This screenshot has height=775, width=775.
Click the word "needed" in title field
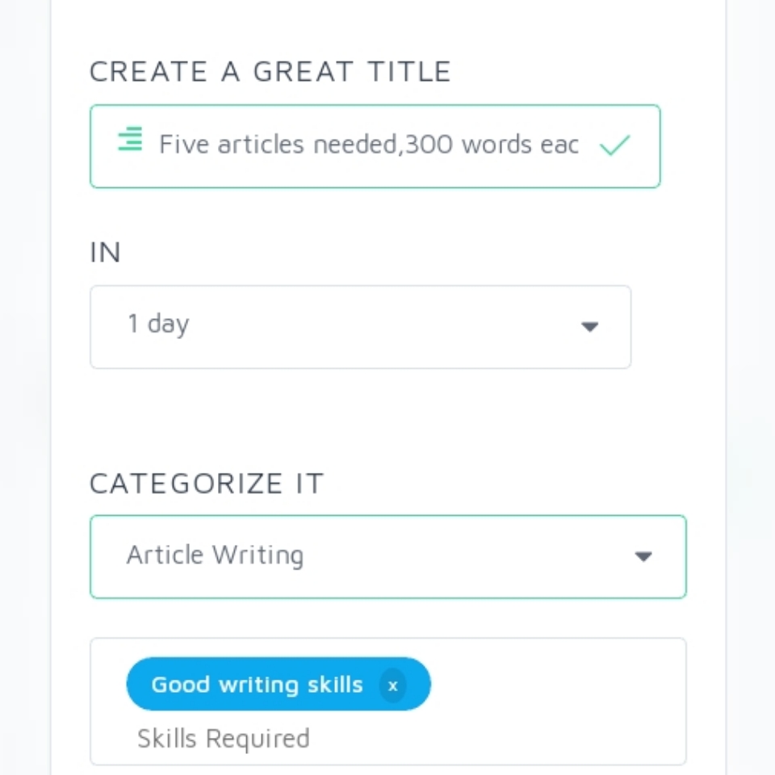tap(354, 145)
